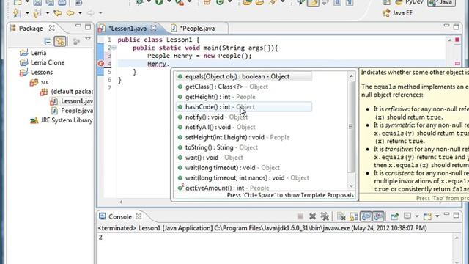Choose wait(long timeout) : void proposal
The width and height of the screenshot is (469, 264).
click(x=244, y=168)
